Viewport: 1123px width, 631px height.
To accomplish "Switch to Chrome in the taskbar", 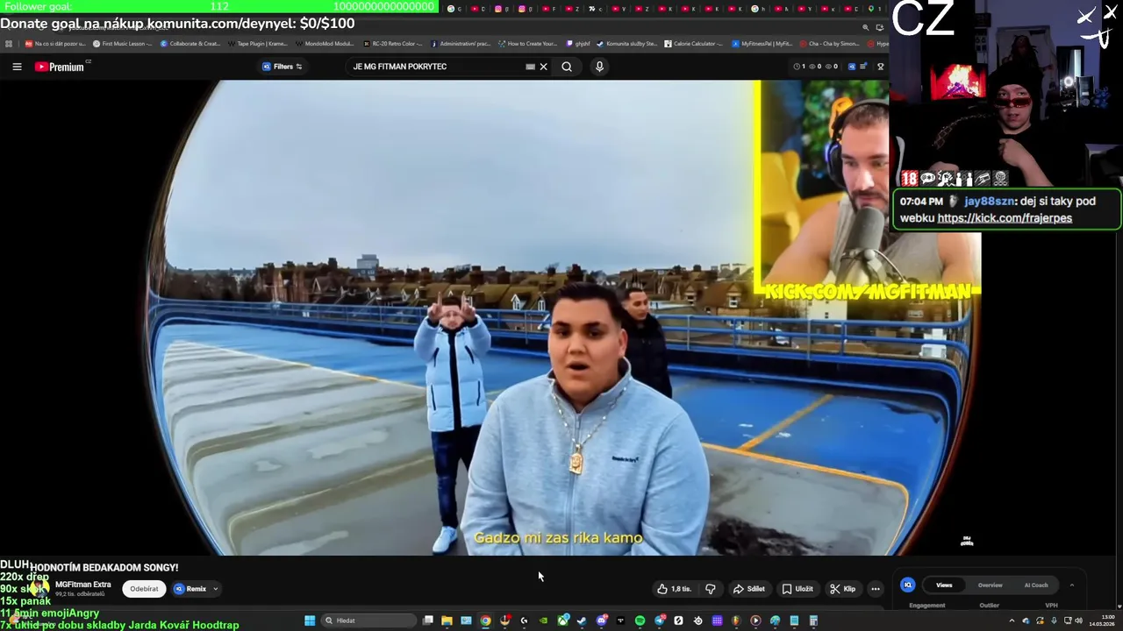I will click(x=485, y=620).
